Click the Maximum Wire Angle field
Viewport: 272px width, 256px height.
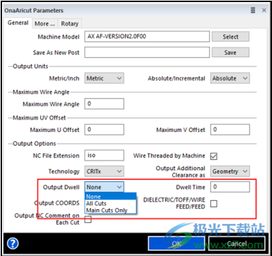click(x=104, y=104)
